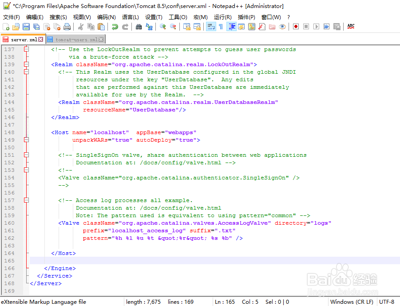Show the Document Map panel
Viewport: 400px width, 306px height.
pos(252,27)
